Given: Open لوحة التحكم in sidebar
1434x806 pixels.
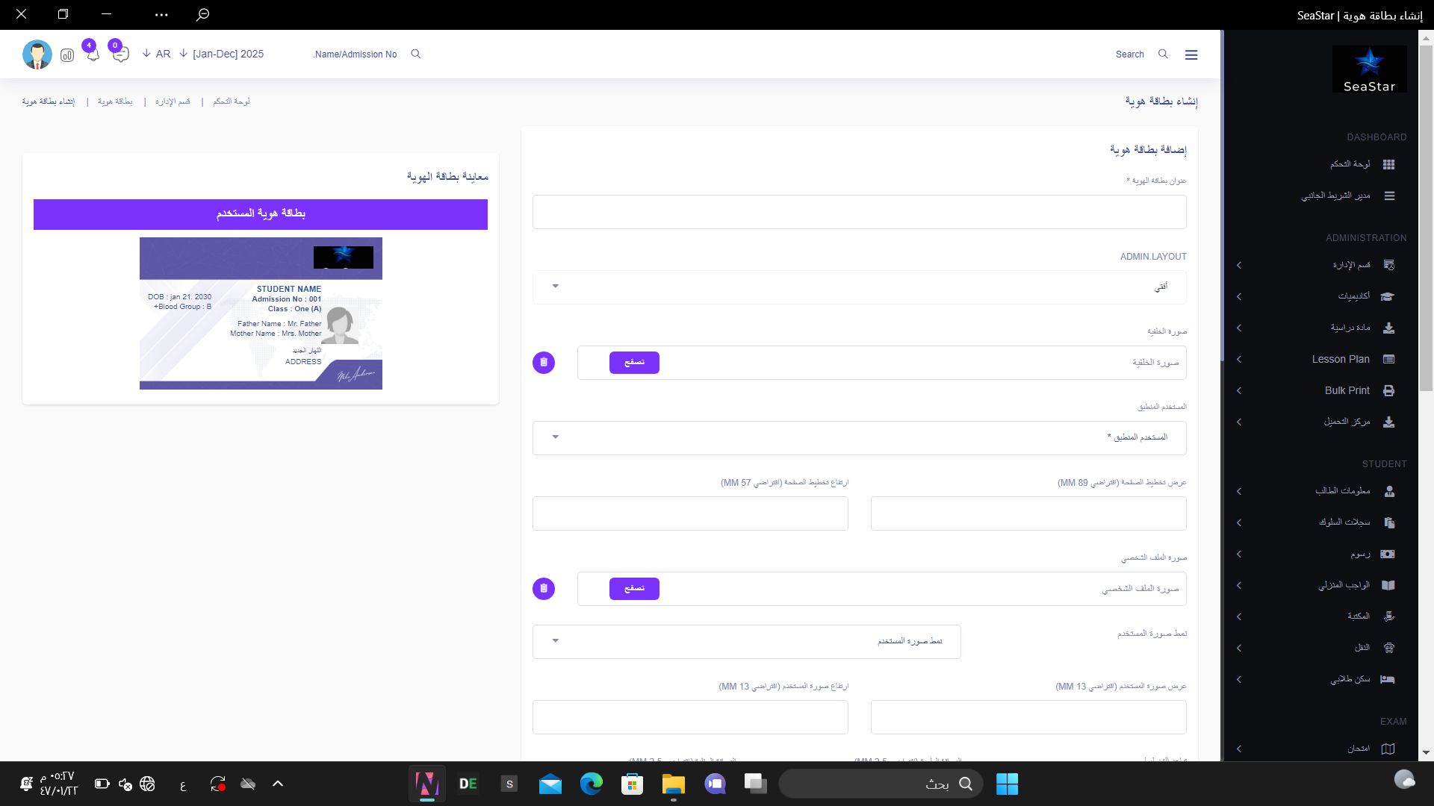Looking at the screenshot, I should point(1350,164).
